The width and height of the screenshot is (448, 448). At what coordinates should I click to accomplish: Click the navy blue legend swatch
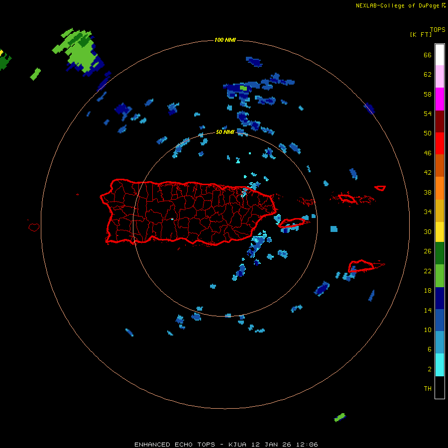coord(440,298)
